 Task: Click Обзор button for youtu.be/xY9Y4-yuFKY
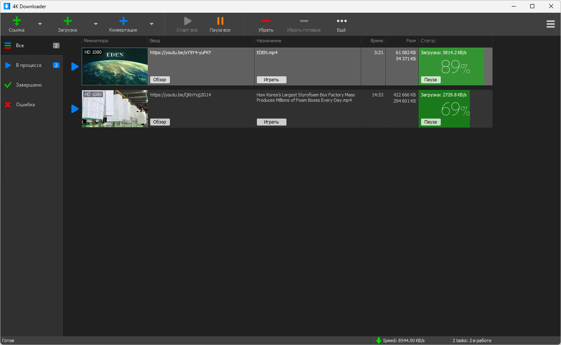[160, 80]
